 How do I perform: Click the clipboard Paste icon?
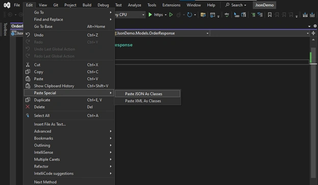pos(28,78)
